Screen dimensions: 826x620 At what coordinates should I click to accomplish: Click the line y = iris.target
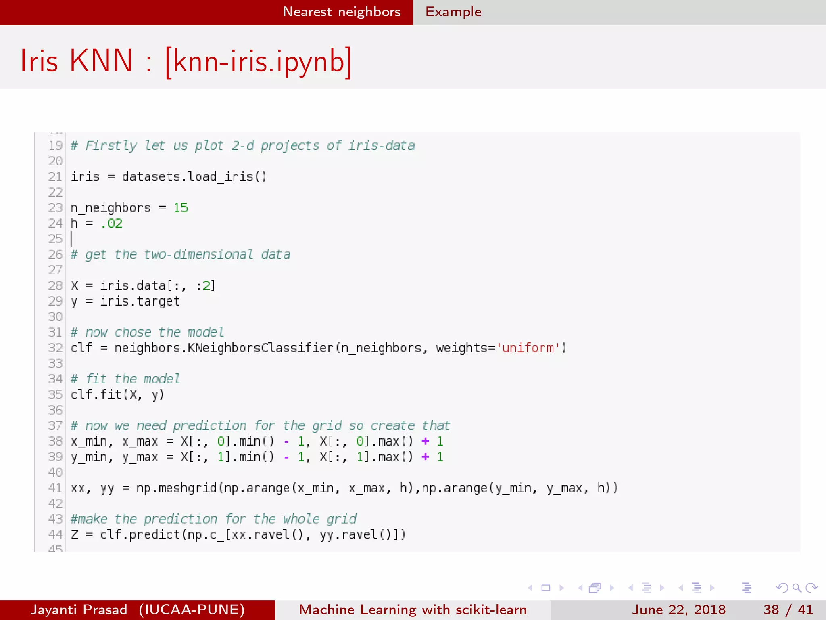[x=125, y=301]
